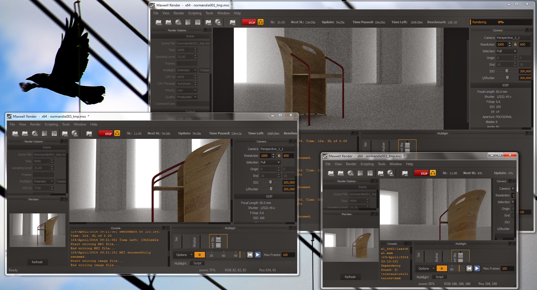Save MXI disc icon in top window
The image size is (537, 290).
178,22
